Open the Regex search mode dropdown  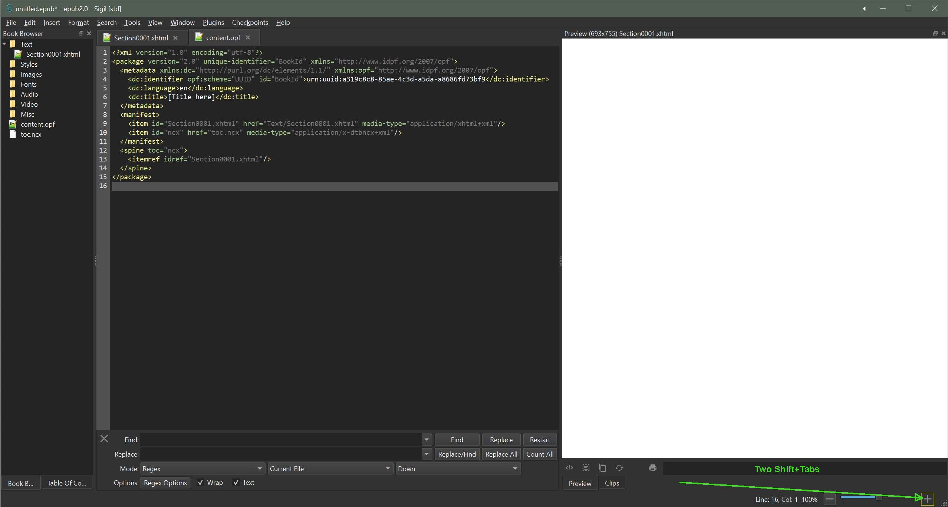pos(202,468)
